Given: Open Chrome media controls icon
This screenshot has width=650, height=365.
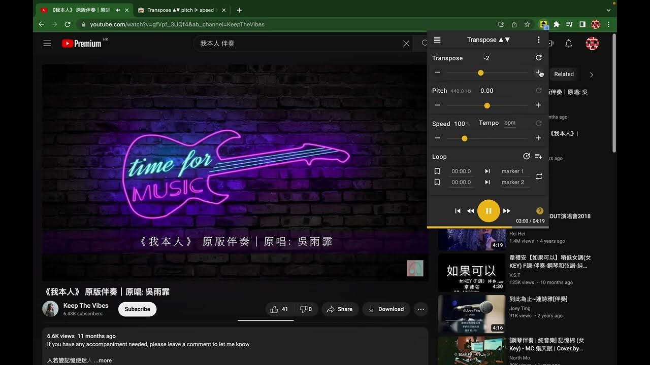Looking at the screenshot, I should (x=569, y=24).
